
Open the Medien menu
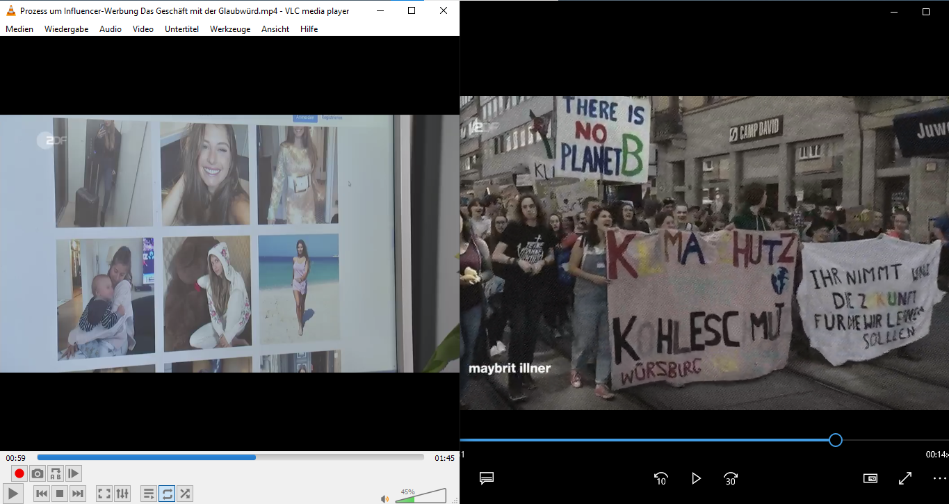pos(19,29)
